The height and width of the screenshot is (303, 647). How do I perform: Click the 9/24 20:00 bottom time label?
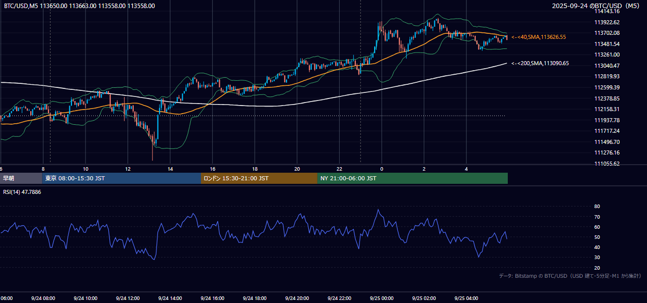pyautogui.click(x=297, y=298)
